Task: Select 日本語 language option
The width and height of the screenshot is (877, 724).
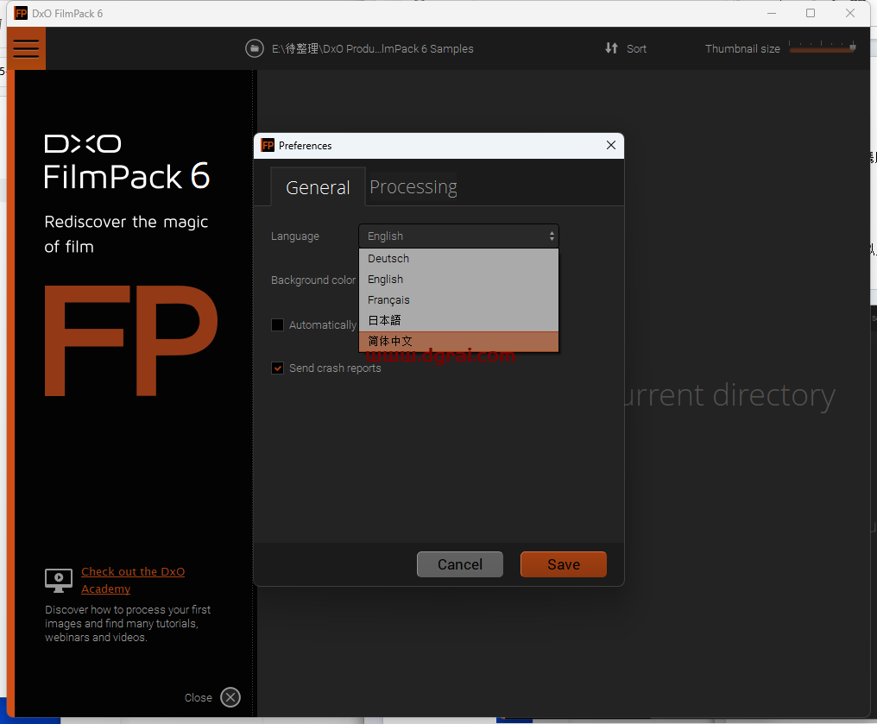Action: point(458,320)
